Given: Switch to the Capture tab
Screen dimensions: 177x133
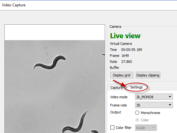Looking at the screenshot, I should [117, 88].
